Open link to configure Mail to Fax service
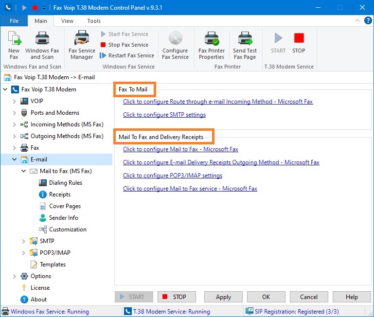Screen dimensions: 374x317 click(190, 189)
